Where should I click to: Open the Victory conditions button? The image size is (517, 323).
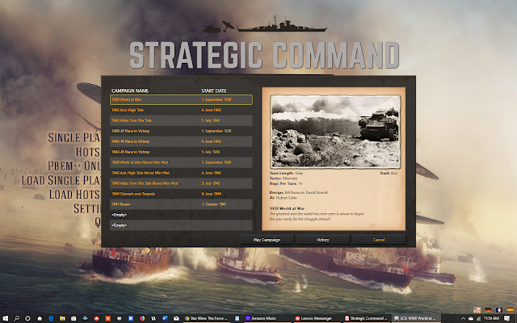click(x=323, y=240)
